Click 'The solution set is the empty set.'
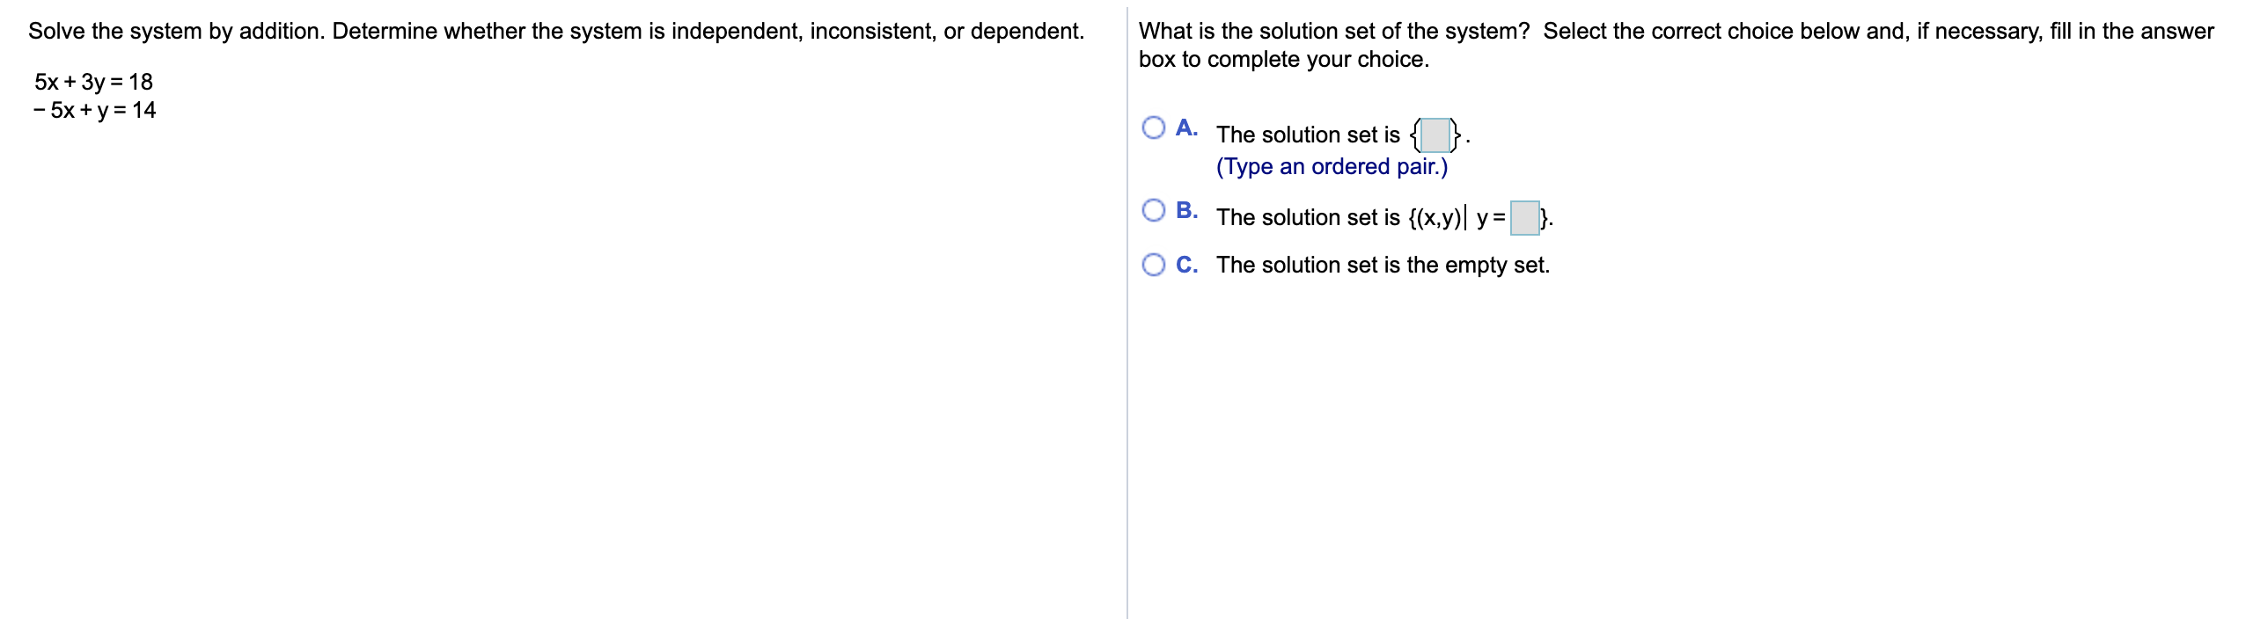The height and width of the screenshot is (619, 2253). point(1383,264)
